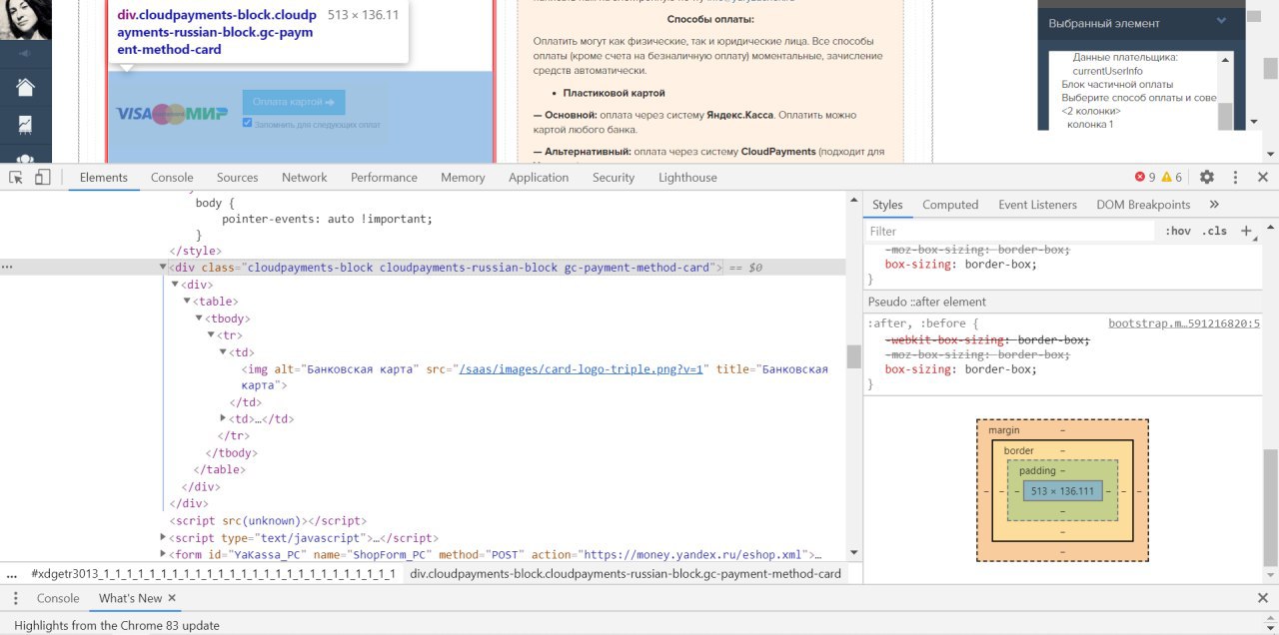This screenshot has height=635, width=1279.
Task: Open the Network tab
Action: point(305,177)
